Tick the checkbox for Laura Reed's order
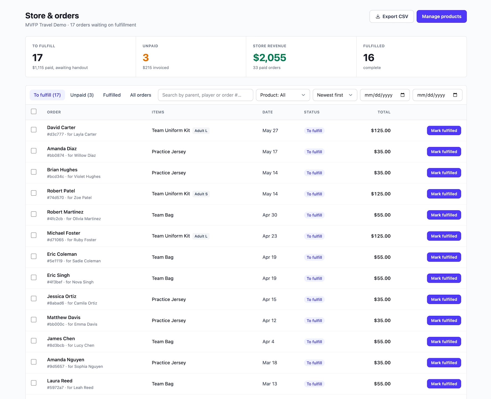Image resolution: width=491 pixels, height=399 pixels. coord(34,383)
